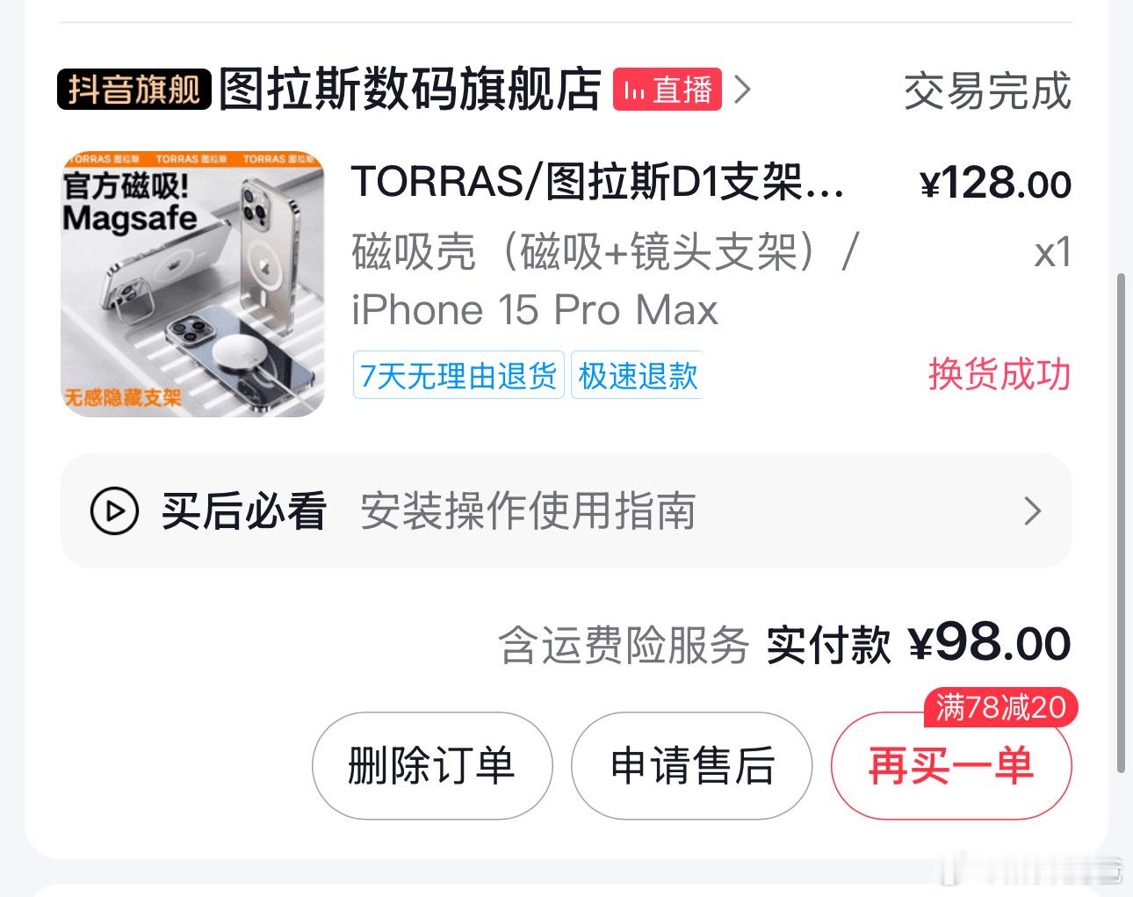Play the 买后必看 guide video icon
The width and height of the screenshot is (1133, 897).
tap(114, 511)
